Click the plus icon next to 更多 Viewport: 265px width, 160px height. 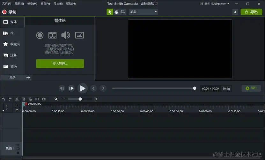coord(28,78)
